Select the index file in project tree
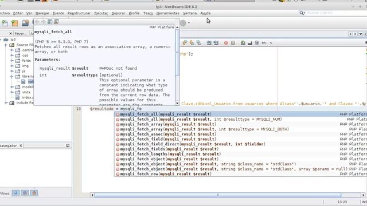The width and height of the screenshot is (367, 206). coord(25,97)
